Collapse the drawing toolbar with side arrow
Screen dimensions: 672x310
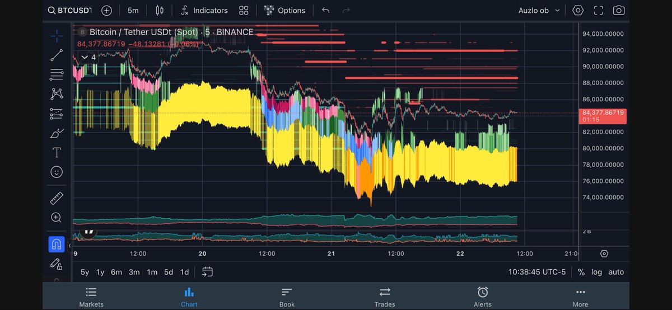coord(70,246)
